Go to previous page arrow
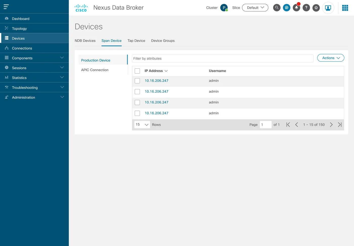 click(x=297, y=125)
